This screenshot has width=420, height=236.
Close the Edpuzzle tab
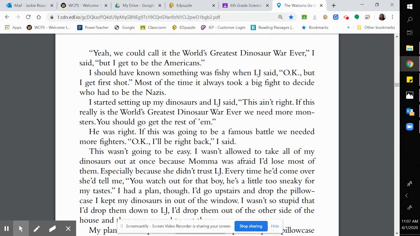(214, 6)
